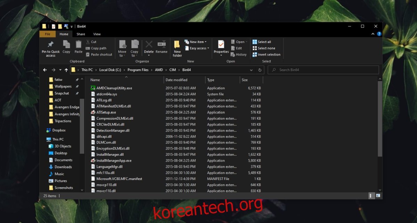The height and width of the screenshot is (223, 417).
Task: Open recent locations dropdown arrow
Action: [x=60, y=70]
